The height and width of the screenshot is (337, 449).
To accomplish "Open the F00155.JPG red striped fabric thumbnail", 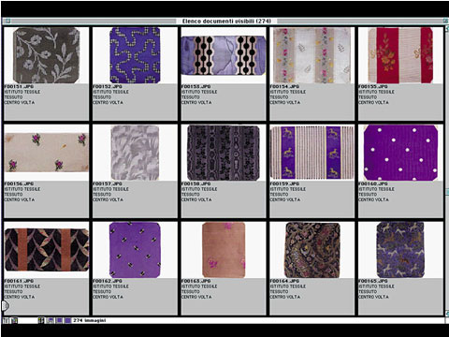I will click(400, 55).
